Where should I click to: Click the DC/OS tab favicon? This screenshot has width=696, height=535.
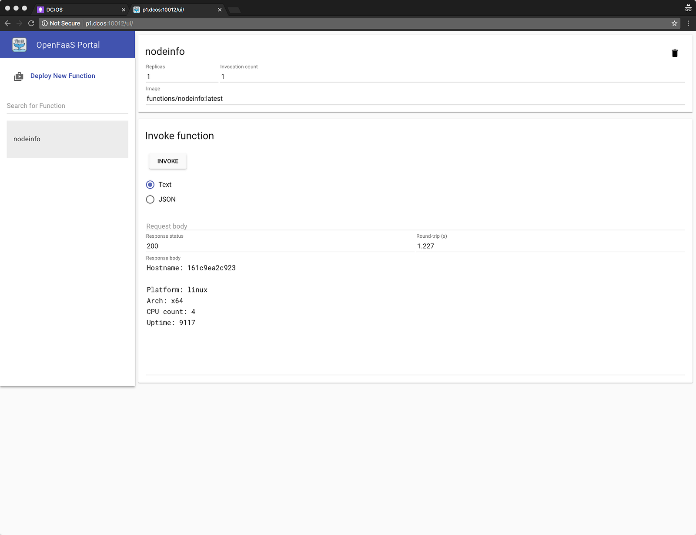40,10
